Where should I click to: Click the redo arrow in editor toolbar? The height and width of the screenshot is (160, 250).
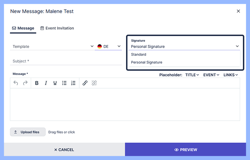25,83
